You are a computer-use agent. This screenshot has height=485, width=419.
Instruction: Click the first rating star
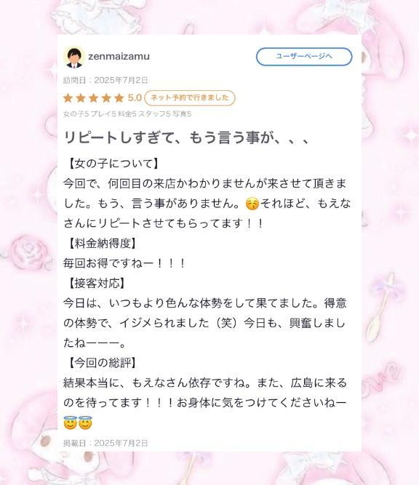[68, 98]
